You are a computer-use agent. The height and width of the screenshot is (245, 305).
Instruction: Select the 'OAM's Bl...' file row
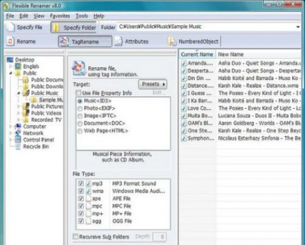point(241,123)
